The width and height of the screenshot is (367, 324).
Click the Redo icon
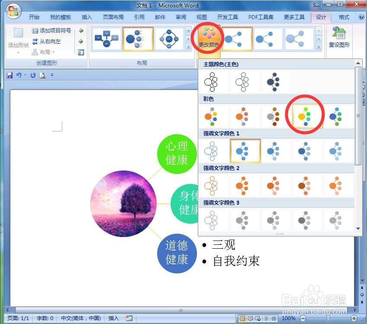tap(33, 75)
